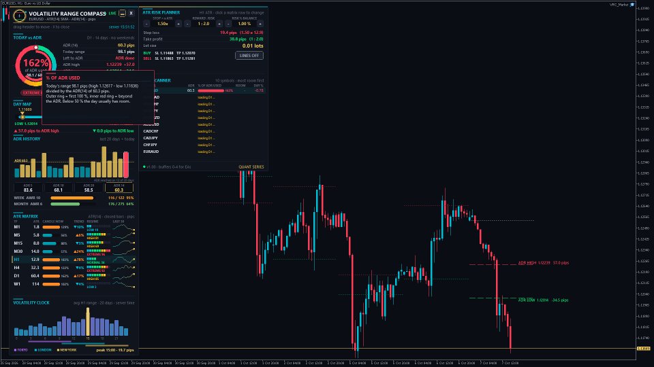Decrease the Risk % Balance value

(228, 24)
